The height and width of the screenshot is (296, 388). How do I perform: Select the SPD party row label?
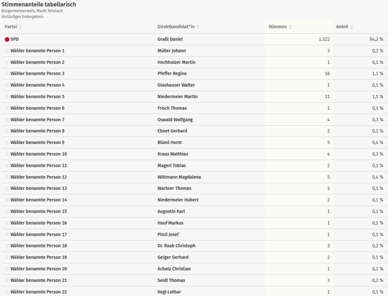tap(14, 39)
